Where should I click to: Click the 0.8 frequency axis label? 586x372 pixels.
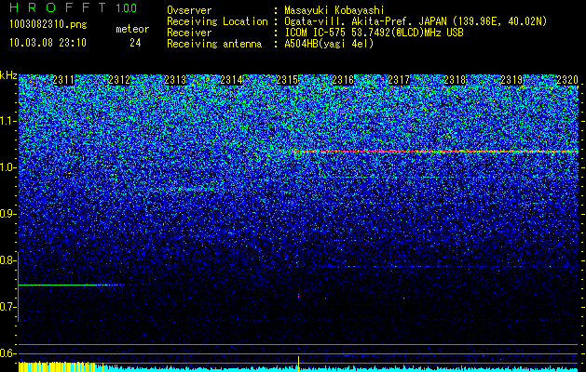pos(7,260)
